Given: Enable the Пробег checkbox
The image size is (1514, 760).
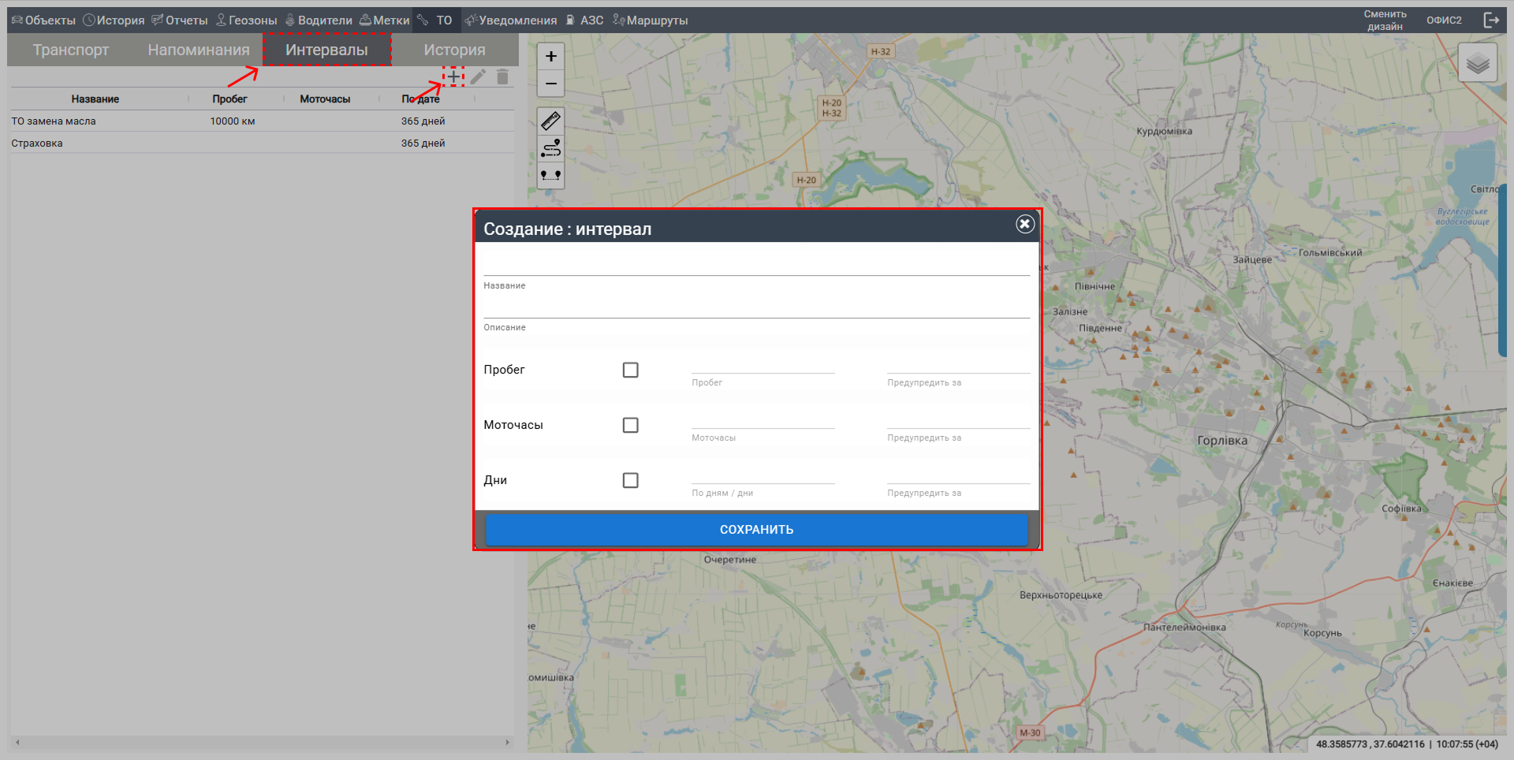Looking at the screenshot, I should click(630, 370).
